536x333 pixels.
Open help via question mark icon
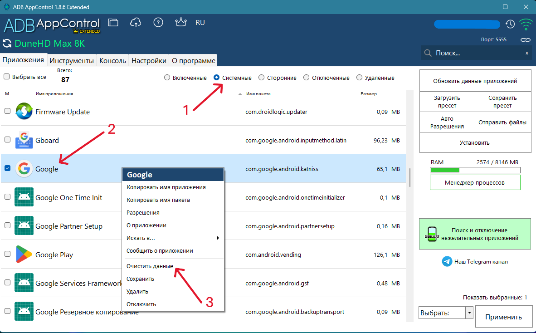[x=158, y=23]
